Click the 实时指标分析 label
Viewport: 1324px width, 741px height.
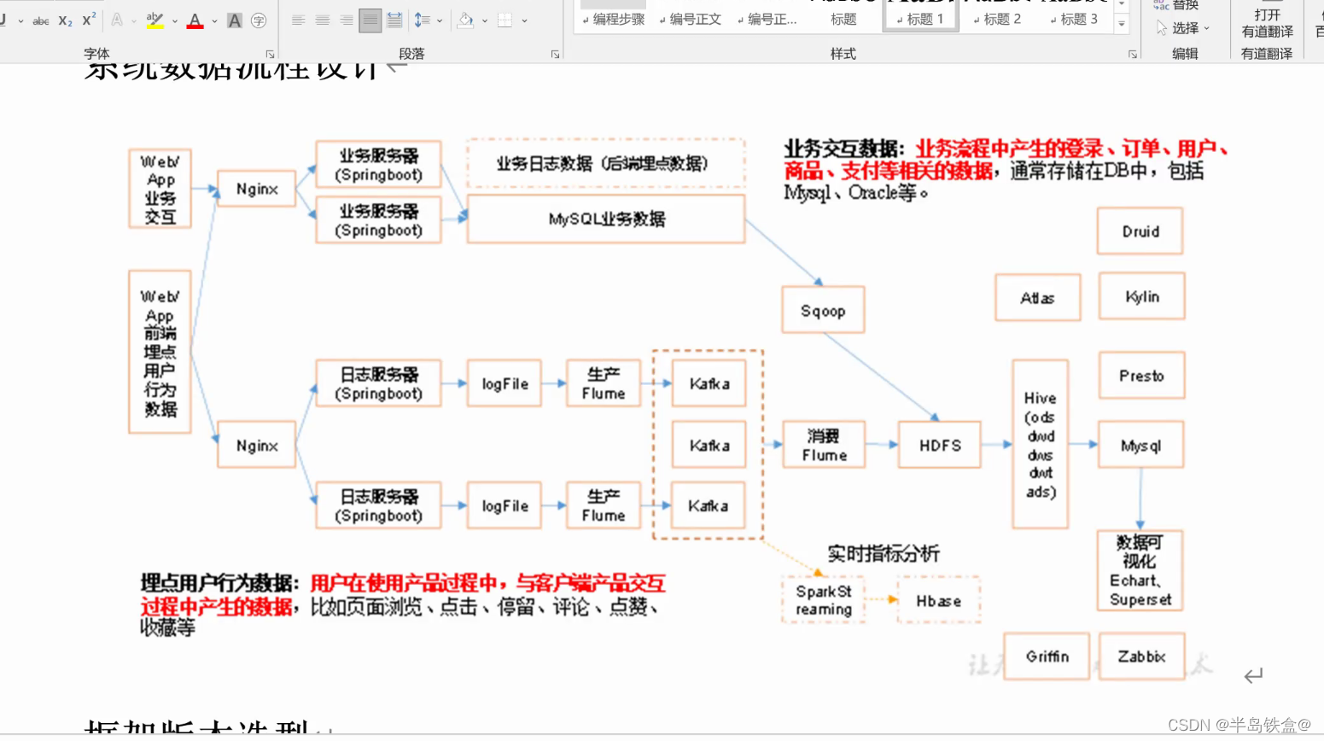[884, 553]
